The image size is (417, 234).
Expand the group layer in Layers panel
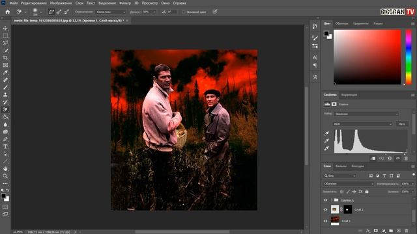tap(332, 200)
